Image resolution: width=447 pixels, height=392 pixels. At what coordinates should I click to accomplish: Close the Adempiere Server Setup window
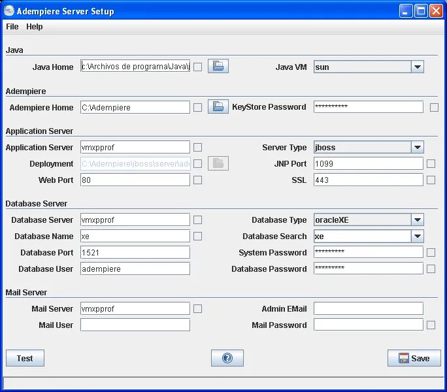pos(436,11)
